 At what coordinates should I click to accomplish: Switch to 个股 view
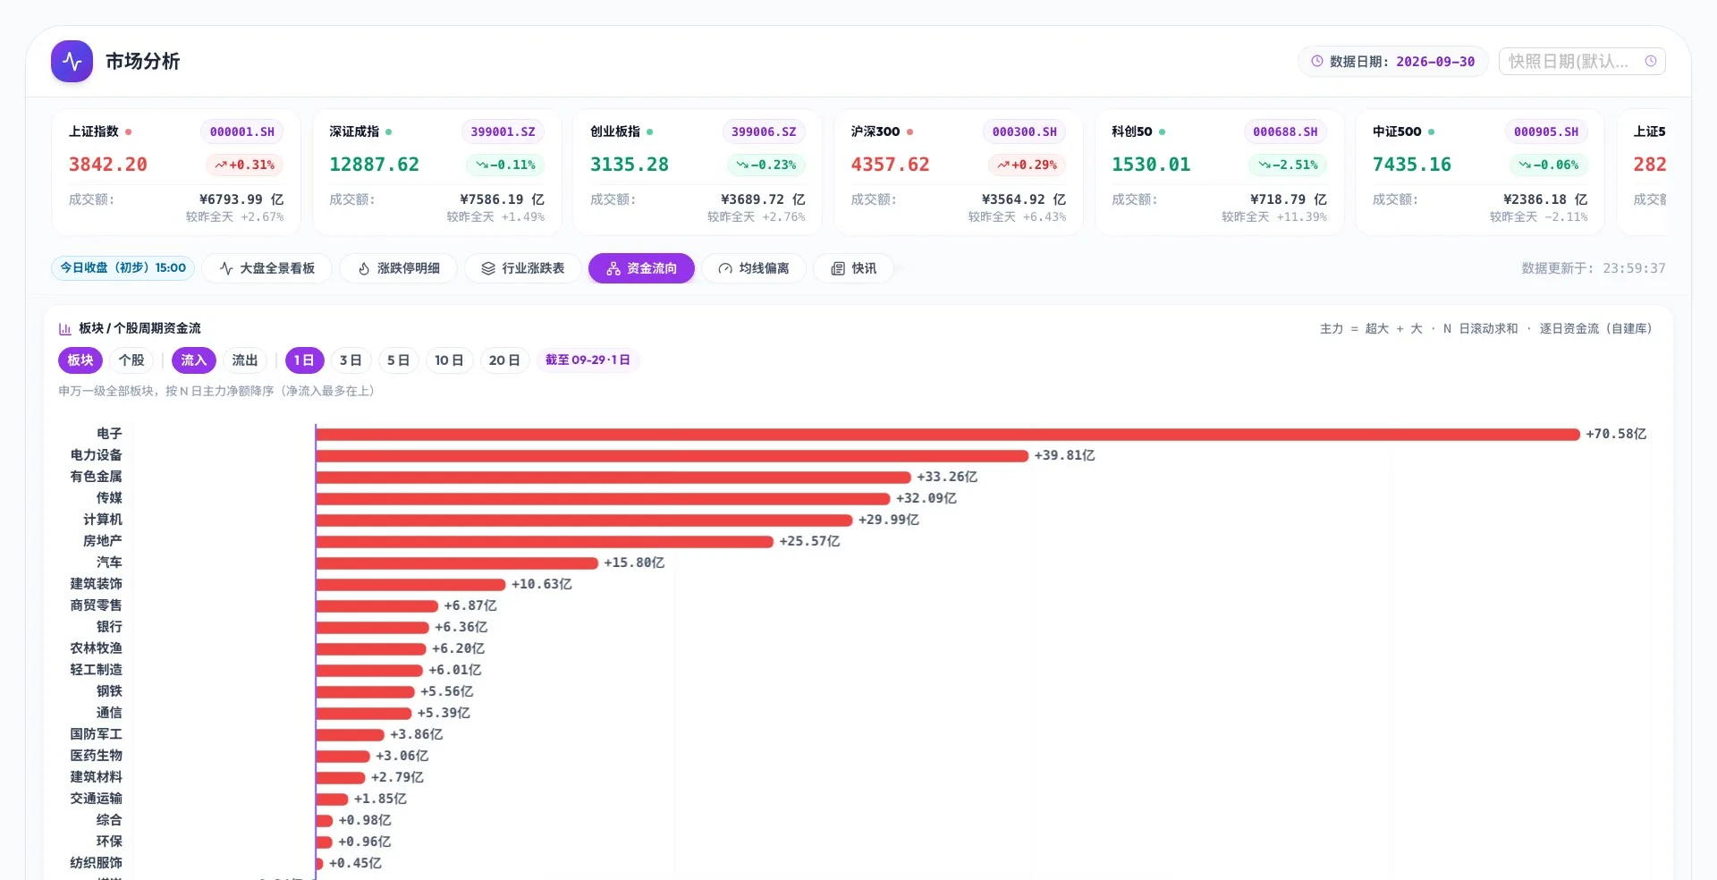131,360
